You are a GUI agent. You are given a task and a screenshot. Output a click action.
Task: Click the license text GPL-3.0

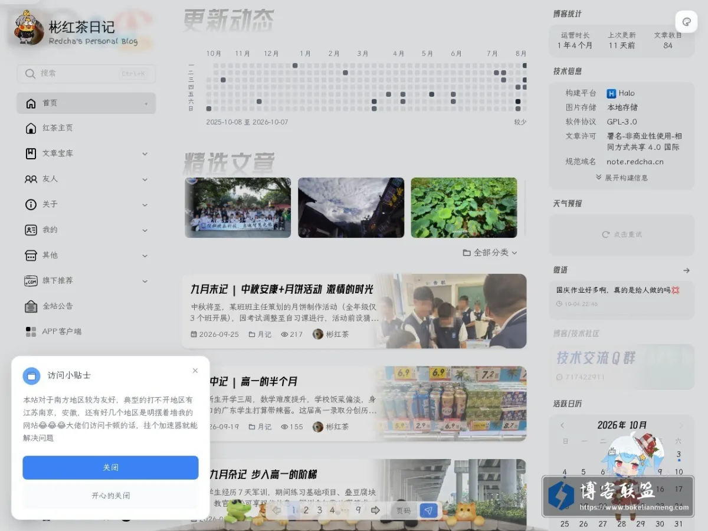[622, 122]
